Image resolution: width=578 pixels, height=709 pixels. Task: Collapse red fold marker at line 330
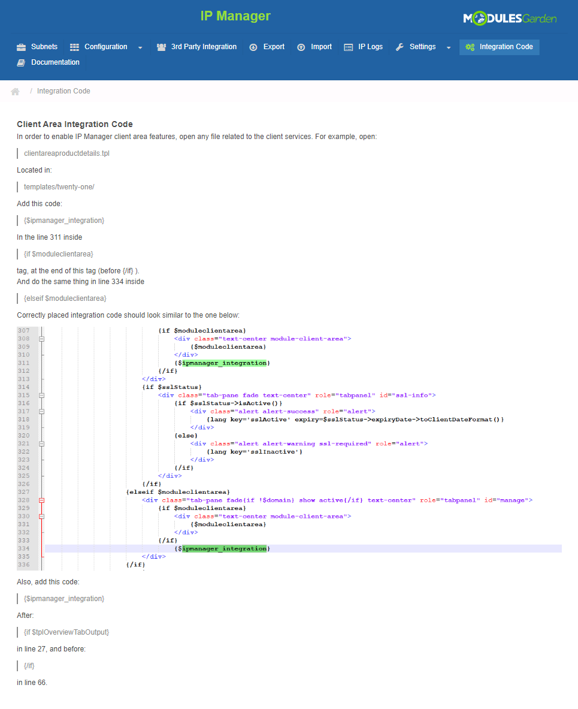[x=41, y=517]
